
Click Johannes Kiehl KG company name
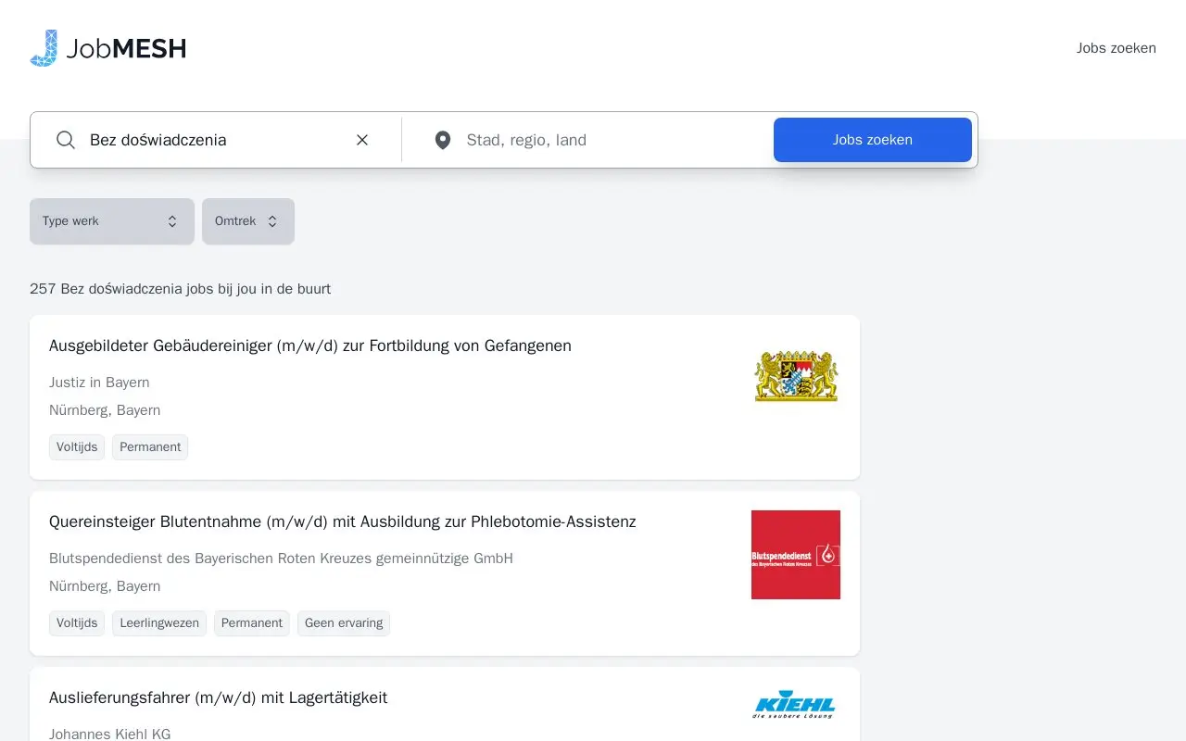(109, 735)
